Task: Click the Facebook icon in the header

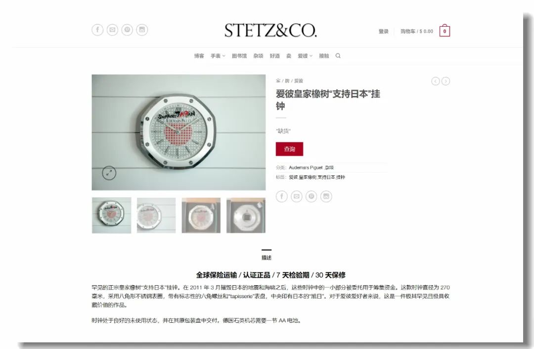Action: tap(97, 30)
